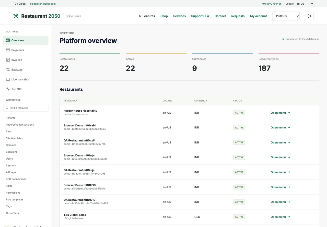327x227 pixels.
Task: Click the Overview grid icon in sidebar
Action: 8,40
